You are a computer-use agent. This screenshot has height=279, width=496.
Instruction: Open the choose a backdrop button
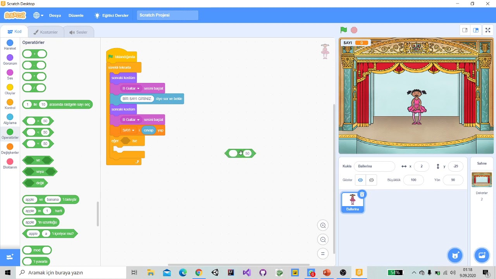482,255
